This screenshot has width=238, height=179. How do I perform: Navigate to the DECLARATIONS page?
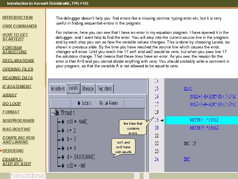(x=18, y=61)
